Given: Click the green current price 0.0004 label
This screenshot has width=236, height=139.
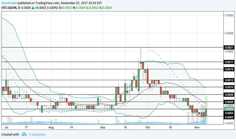Looking at the screenshot, I should tap(229, 109).
